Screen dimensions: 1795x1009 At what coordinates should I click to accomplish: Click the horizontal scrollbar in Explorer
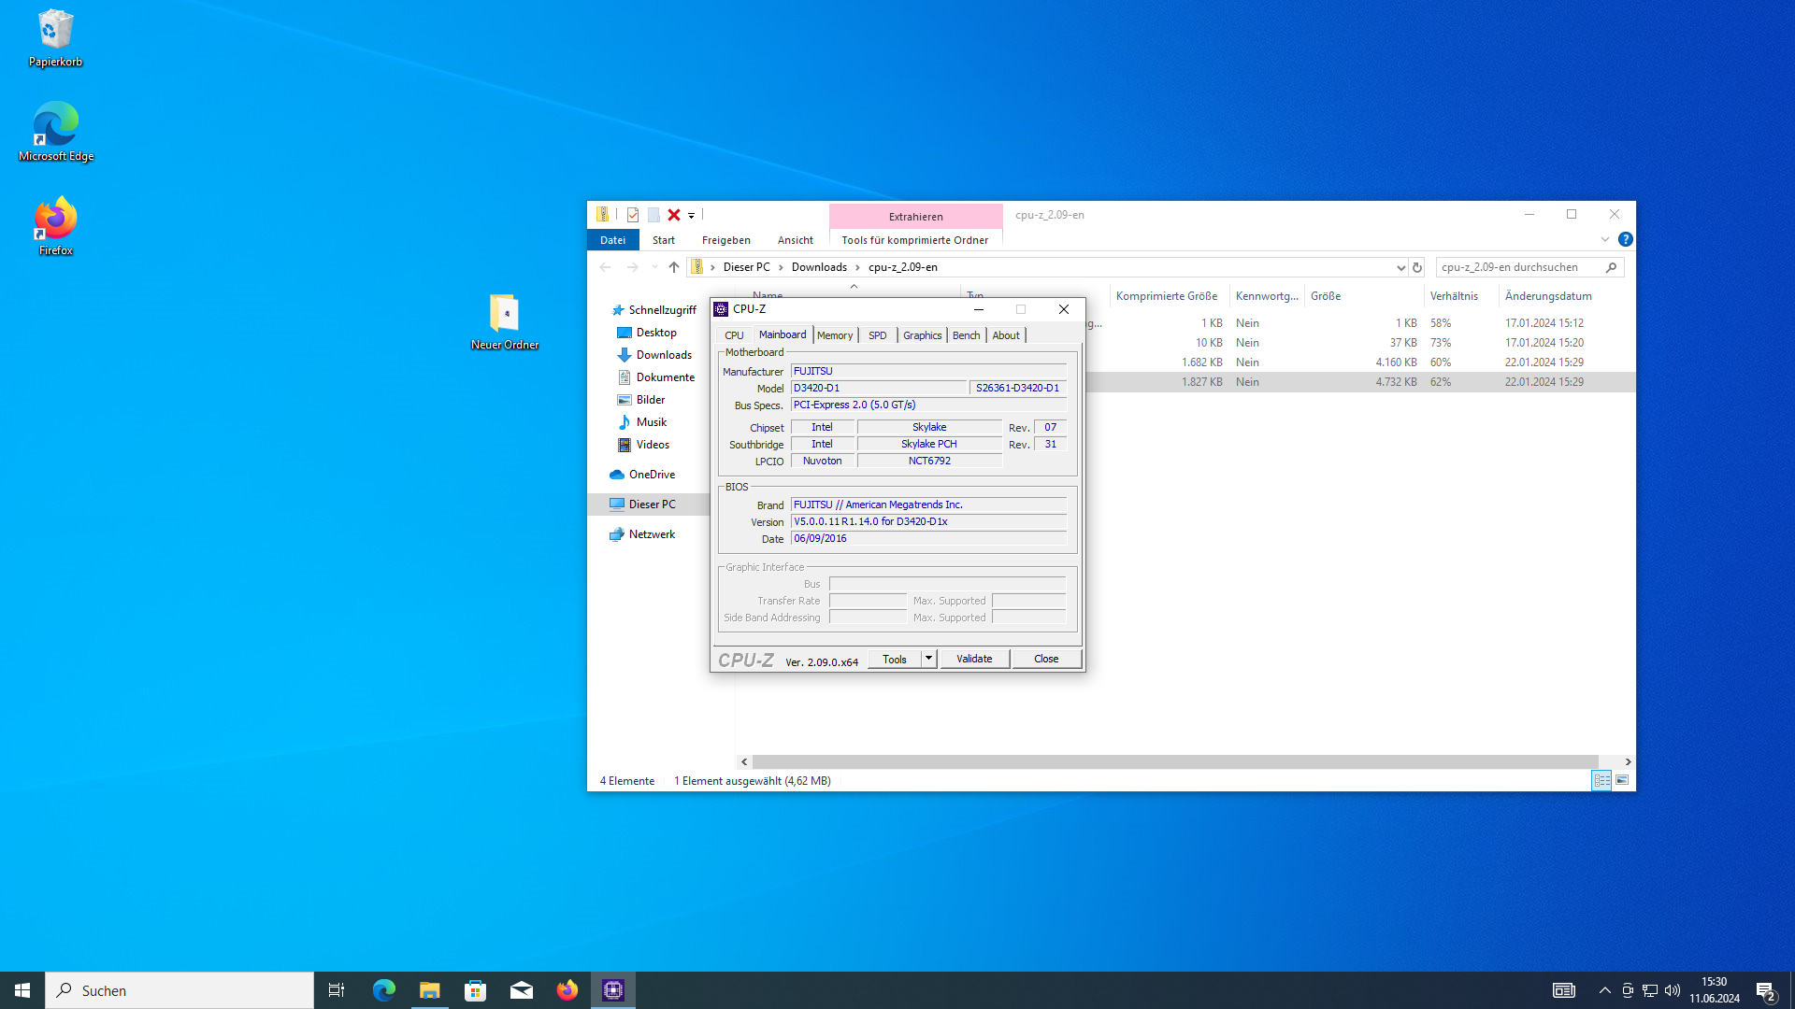pos(1174,761)
